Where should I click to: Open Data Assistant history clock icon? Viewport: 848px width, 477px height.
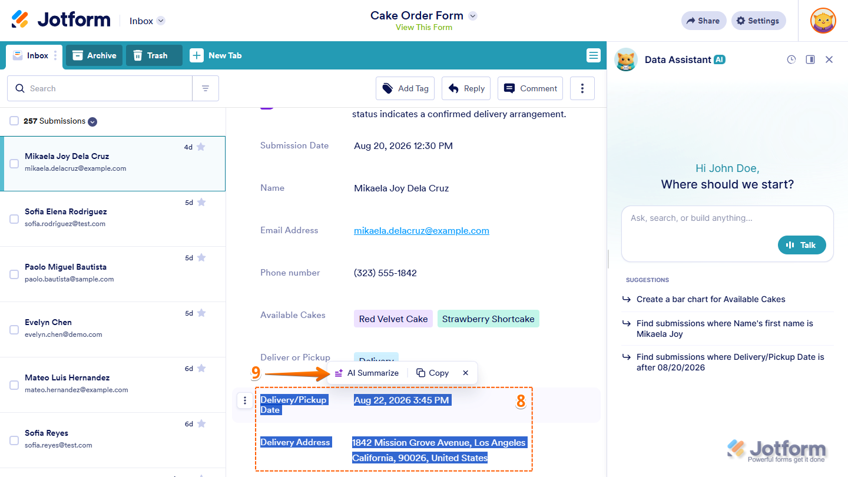tap(791, 59)
